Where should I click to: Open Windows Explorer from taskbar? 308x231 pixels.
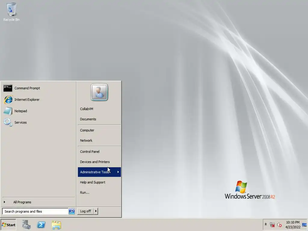tap(56, 225)
